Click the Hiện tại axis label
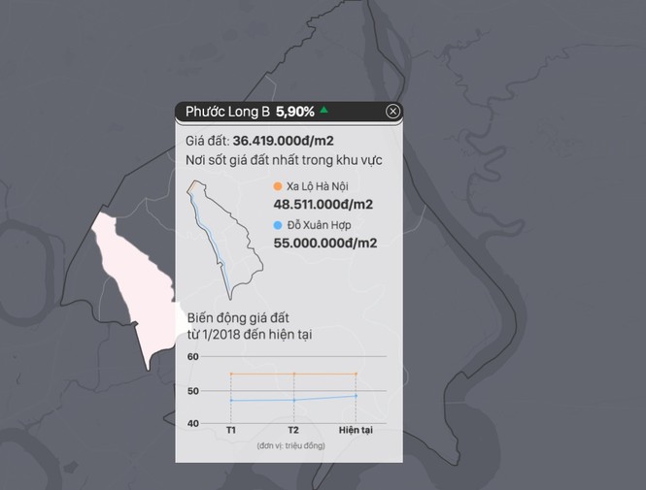This screenshot has height=490, width=646. [x=356, y=429]
